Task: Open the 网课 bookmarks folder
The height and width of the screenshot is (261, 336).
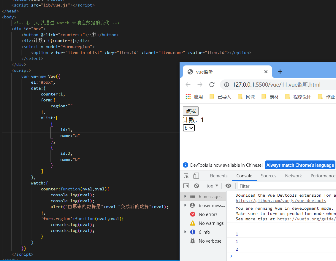Action: [246, 97]
